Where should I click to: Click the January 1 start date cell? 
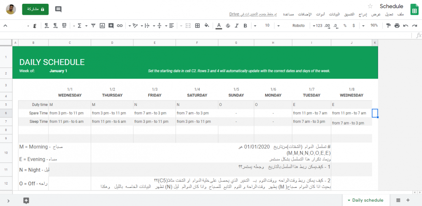coord(58,71)
